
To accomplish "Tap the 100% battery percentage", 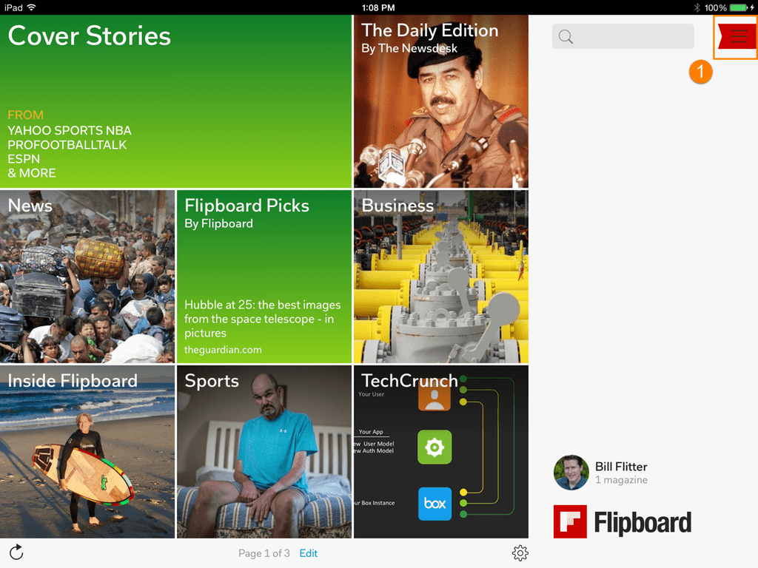I will 716,7.
